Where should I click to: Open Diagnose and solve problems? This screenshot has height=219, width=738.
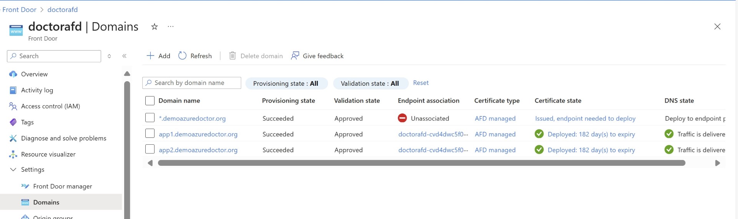(64, 138)
